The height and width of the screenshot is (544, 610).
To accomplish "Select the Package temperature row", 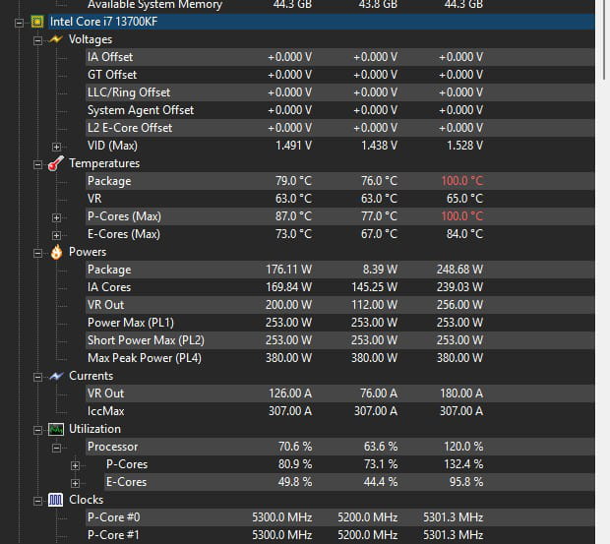I will [340, 181].
